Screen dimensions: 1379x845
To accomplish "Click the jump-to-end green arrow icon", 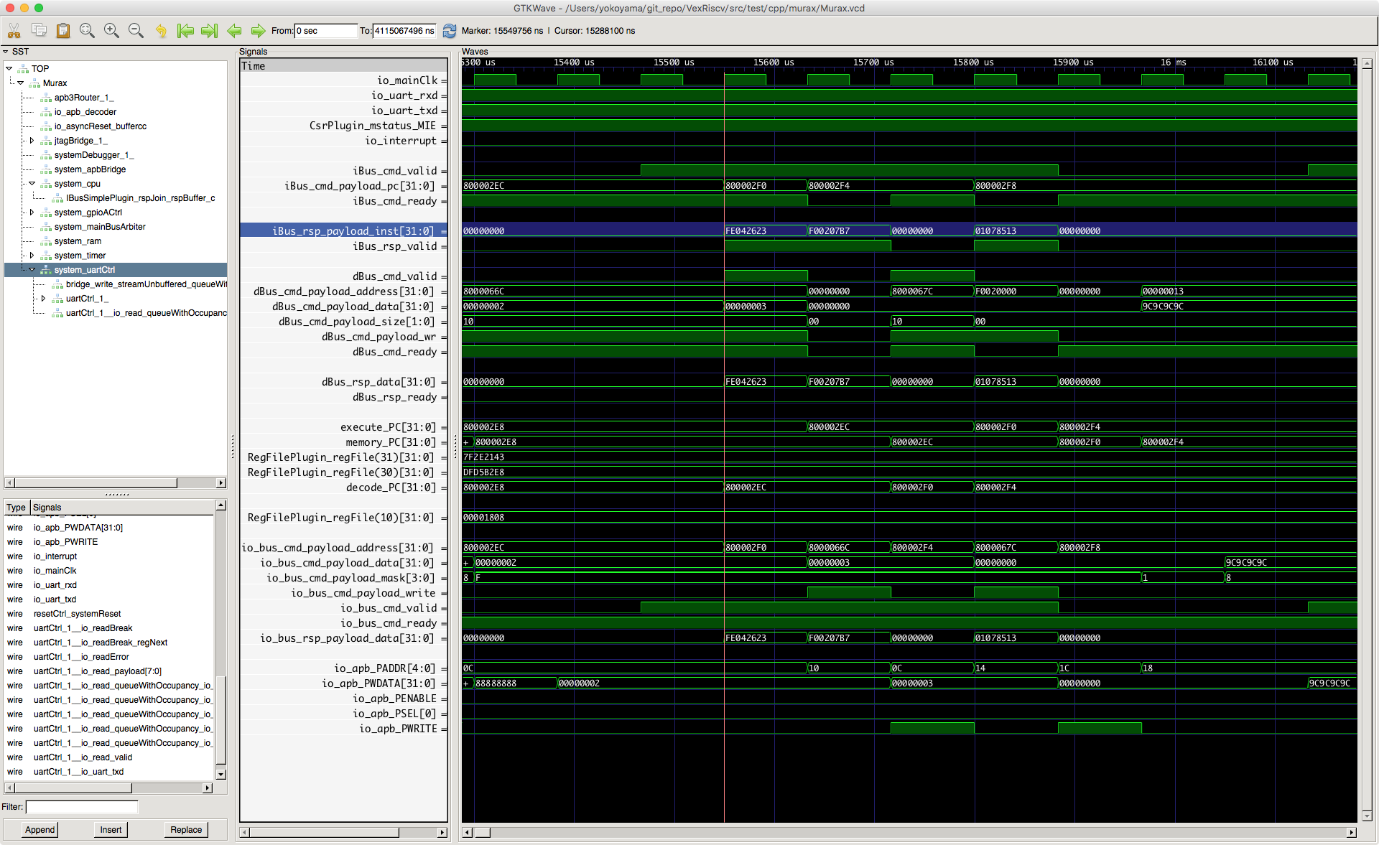I will [209, 31].
